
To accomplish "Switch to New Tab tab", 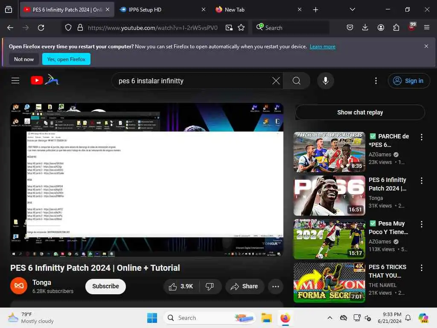I will click(x=258, y=9).
